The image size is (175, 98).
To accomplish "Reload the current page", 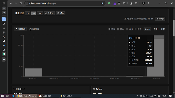I will tap(21, 3).
